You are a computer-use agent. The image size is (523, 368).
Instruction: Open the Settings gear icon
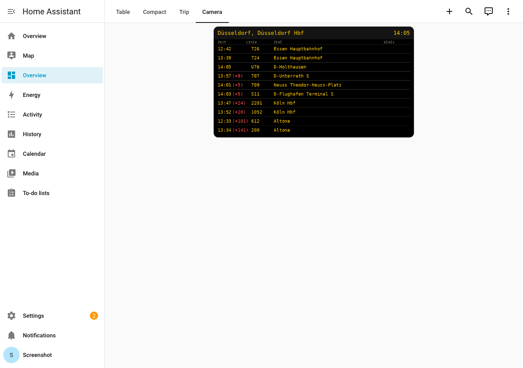point(11,316)
